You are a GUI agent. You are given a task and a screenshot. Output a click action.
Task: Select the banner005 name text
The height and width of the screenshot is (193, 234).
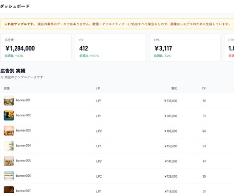coord(23,160)
